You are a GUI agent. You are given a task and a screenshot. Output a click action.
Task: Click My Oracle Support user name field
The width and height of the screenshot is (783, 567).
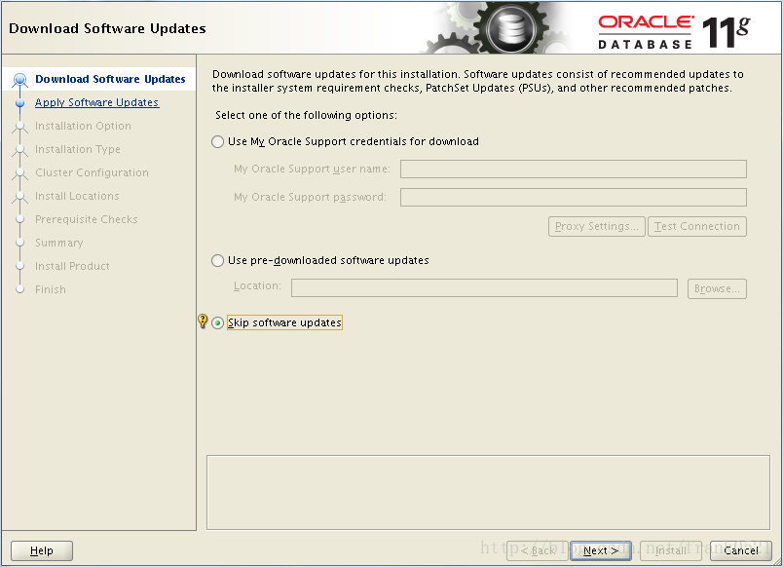click(x=574, y=169)
